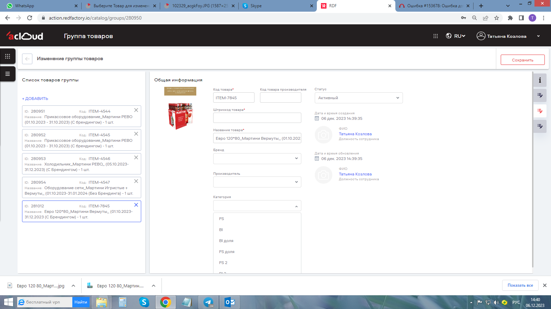Open the Статус dropdown showing Активный

[x=358, y=98]
